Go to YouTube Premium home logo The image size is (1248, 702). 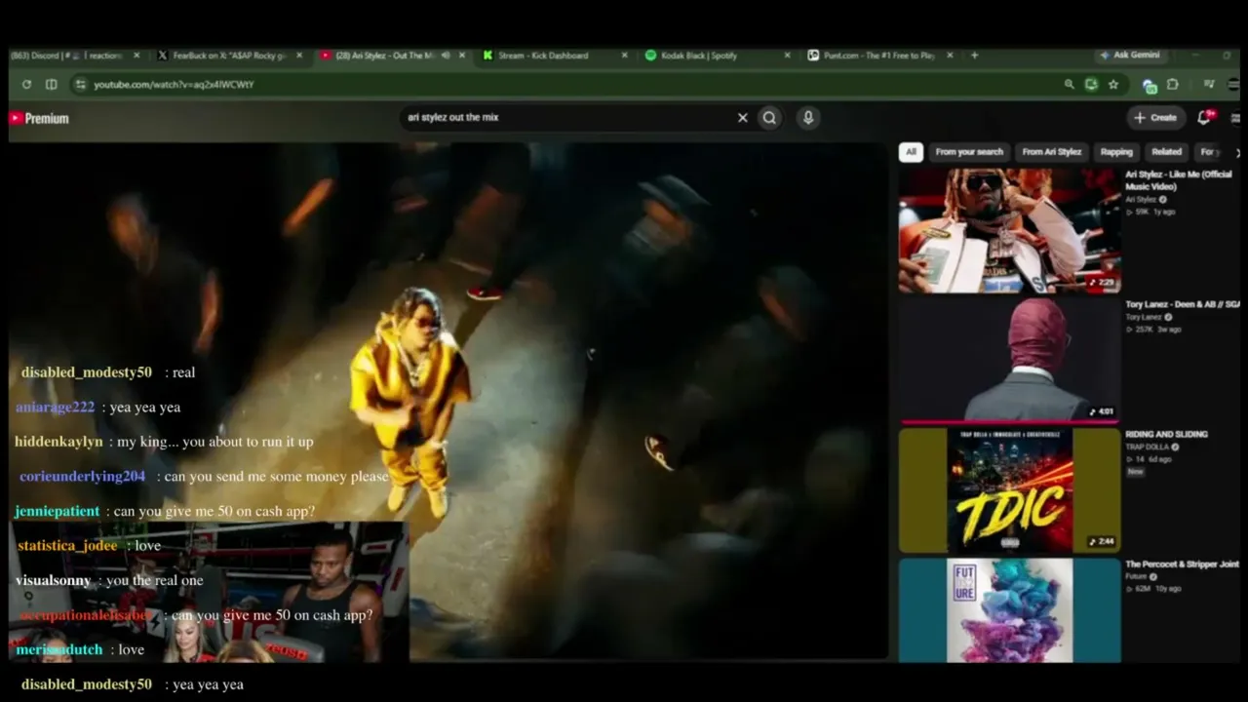pyautogui.click(x=39, y=118)
